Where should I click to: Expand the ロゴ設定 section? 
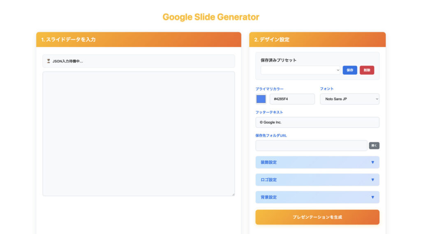point(317,180)
